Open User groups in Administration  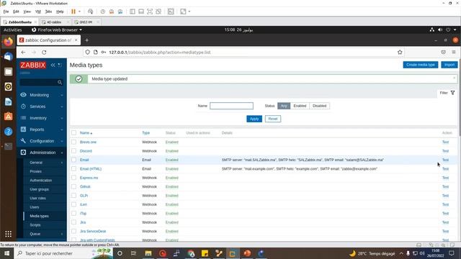pyautogui.click(x=39, y=189)
